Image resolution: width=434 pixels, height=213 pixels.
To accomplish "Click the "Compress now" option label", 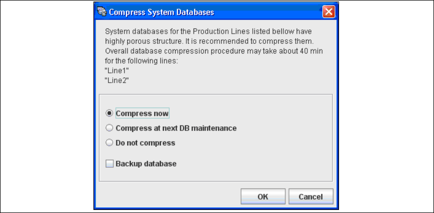I will point(142,113).
